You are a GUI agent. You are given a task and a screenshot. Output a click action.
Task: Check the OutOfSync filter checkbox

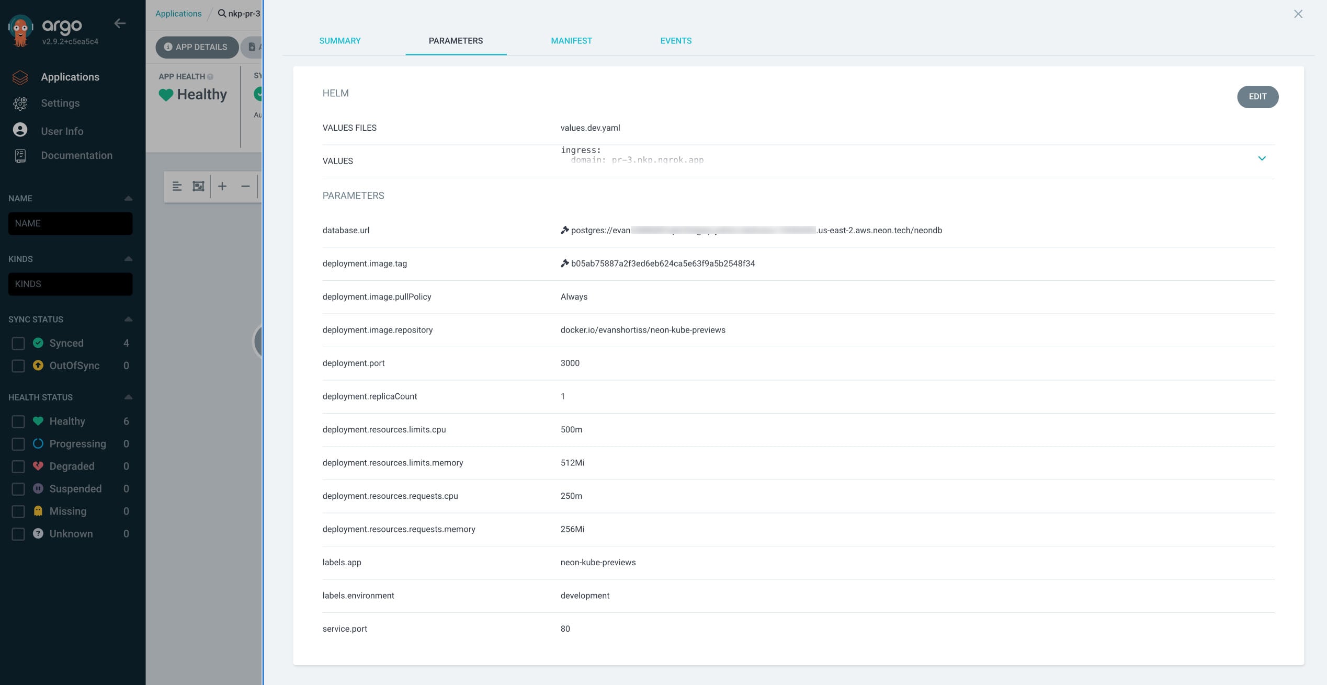tap(18, 366)
